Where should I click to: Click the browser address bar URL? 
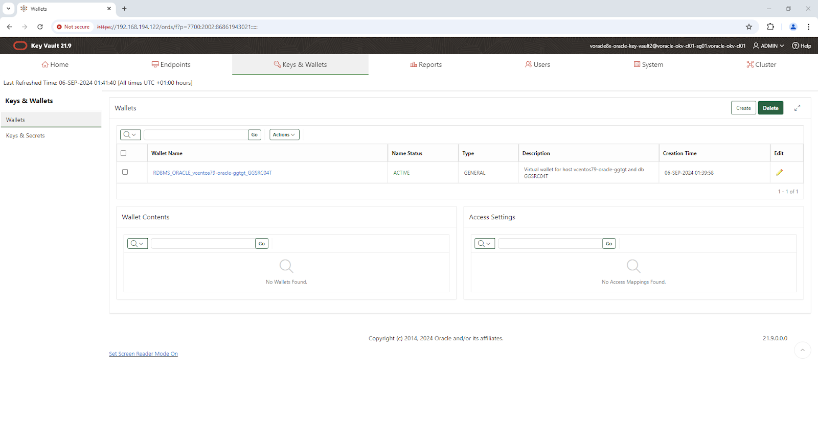pyautogui.click(x=177, y=27)
